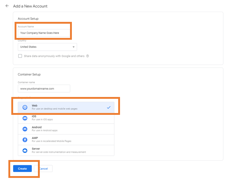Enable Share data anonymously with Google checkbox
The height and width of the screenshot is (179, 228).
20,56
